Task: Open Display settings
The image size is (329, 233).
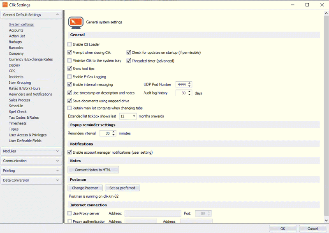Action: tap(14, 65)
